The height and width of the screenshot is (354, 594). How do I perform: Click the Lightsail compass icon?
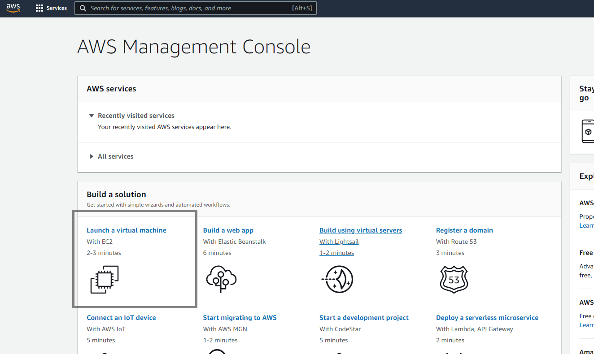tap(337, 279)
